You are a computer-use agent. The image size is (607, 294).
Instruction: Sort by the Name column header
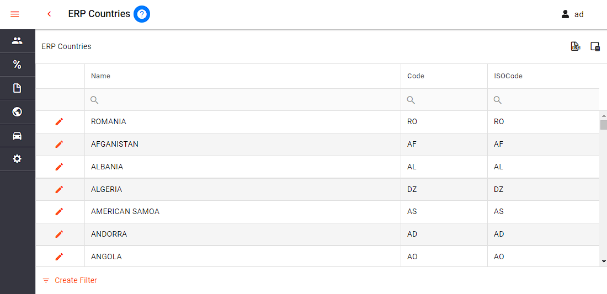coord(101,76)
